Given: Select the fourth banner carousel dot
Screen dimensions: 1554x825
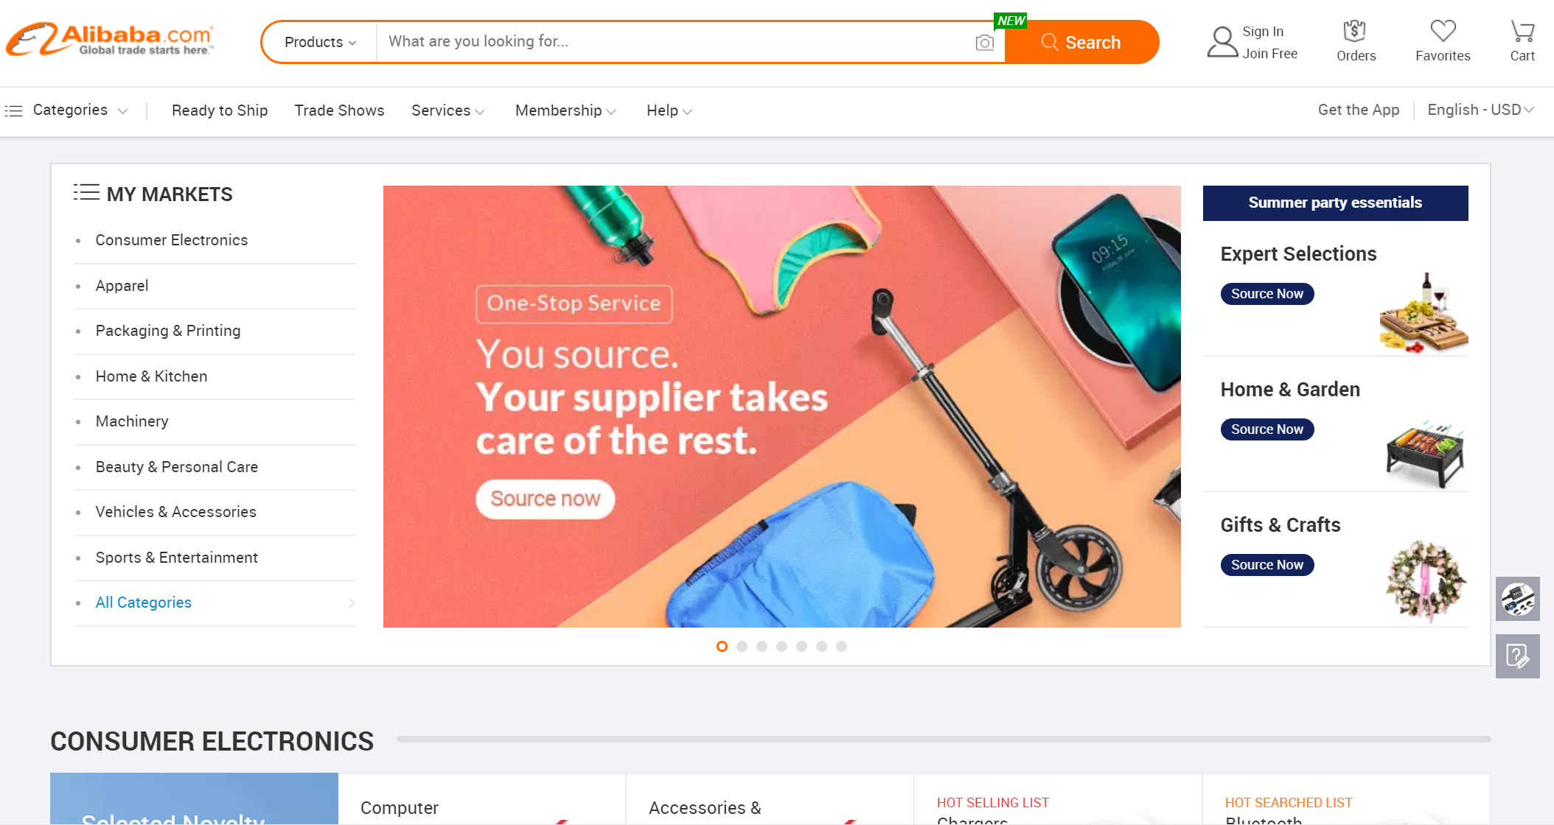Looking at the screenshot, I should 781,646.
